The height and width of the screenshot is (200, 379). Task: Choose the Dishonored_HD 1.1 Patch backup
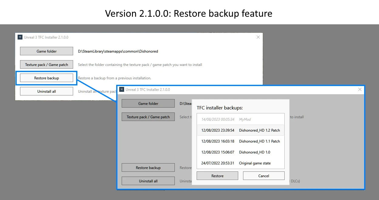tap(240, 141)
